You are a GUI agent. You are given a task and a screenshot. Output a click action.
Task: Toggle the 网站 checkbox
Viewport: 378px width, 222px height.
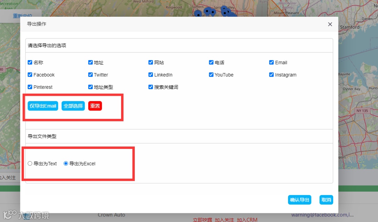[x=150, y=62]
